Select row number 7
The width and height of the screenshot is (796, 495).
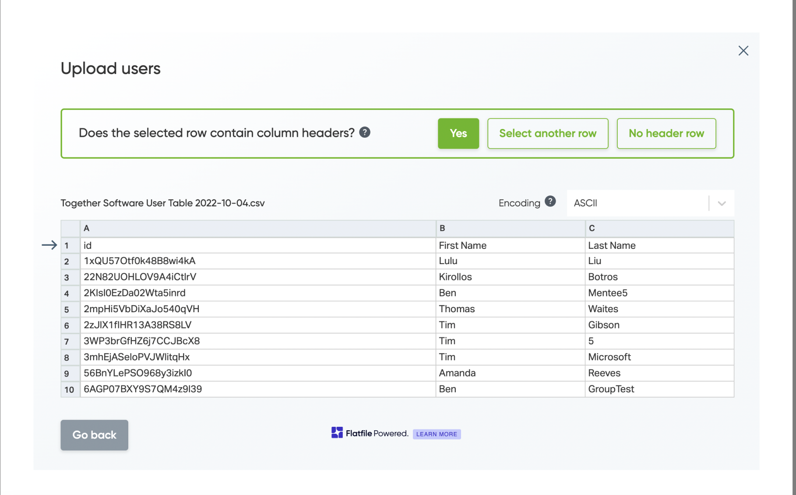(x=70, y=342)
